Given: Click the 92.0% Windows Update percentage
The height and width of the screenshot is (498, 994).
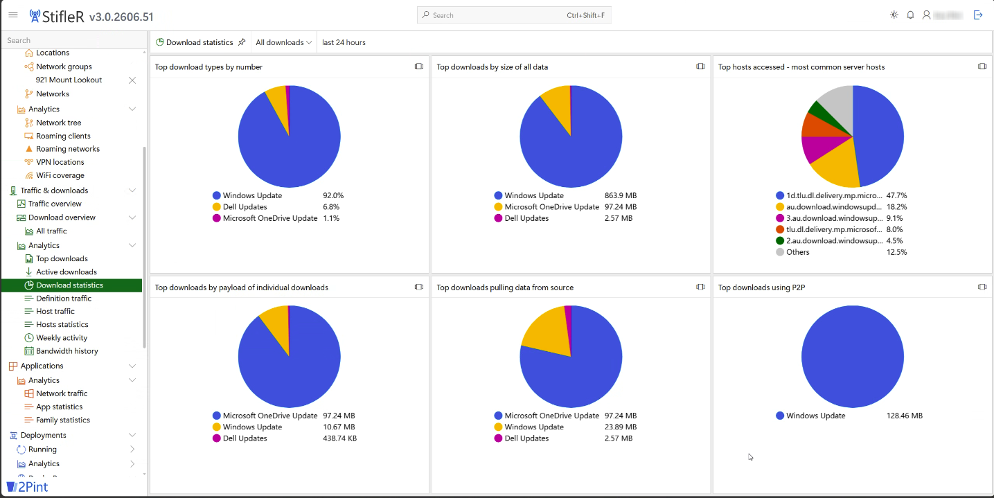Looking at the screenshot, I should (x=333, y=196).
